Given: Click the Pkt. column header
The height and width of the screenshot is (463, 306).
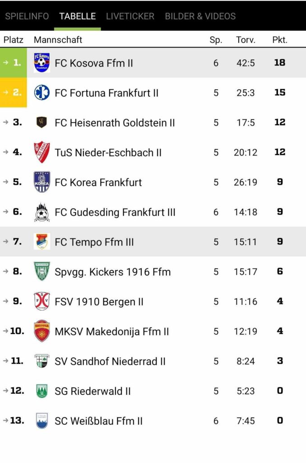Looking at the screenshot, I should (x=280, y=40).
